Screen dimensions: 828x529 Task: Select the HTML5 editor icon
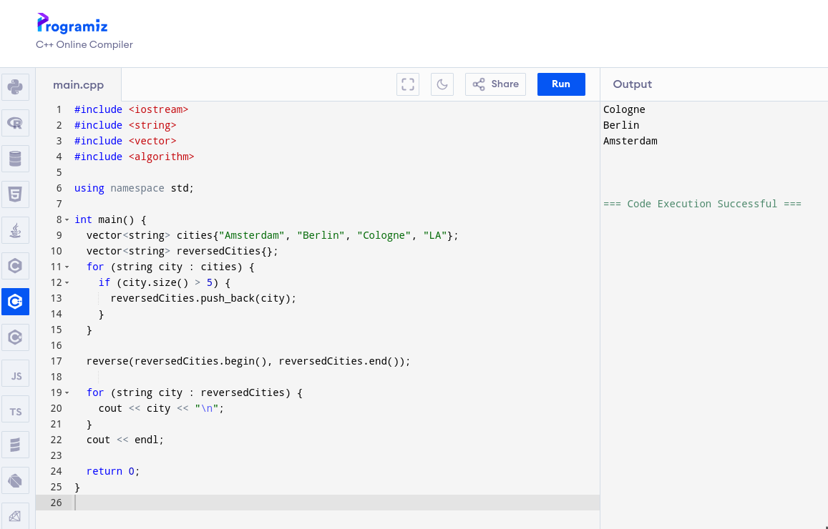[15, 194]
